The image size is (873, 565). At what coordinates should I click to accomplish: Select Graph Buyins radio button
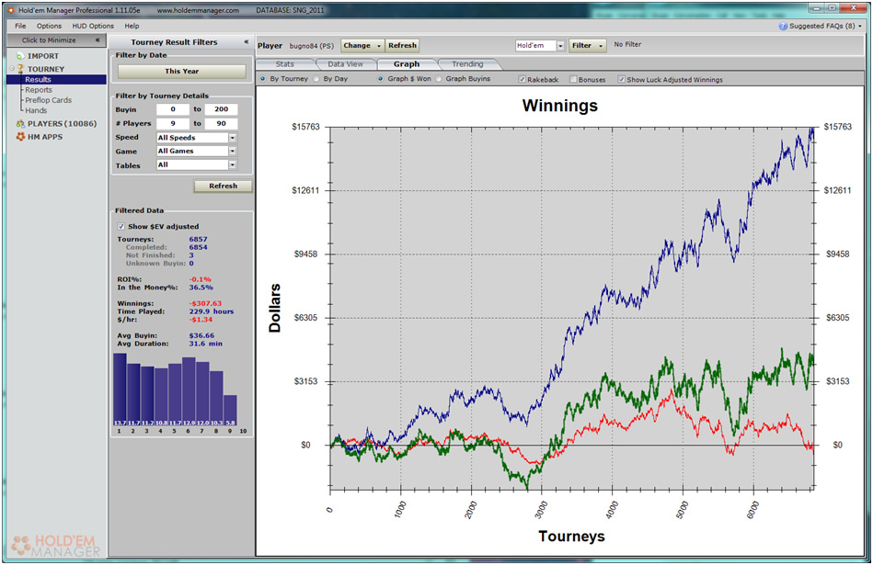[439, 79]
